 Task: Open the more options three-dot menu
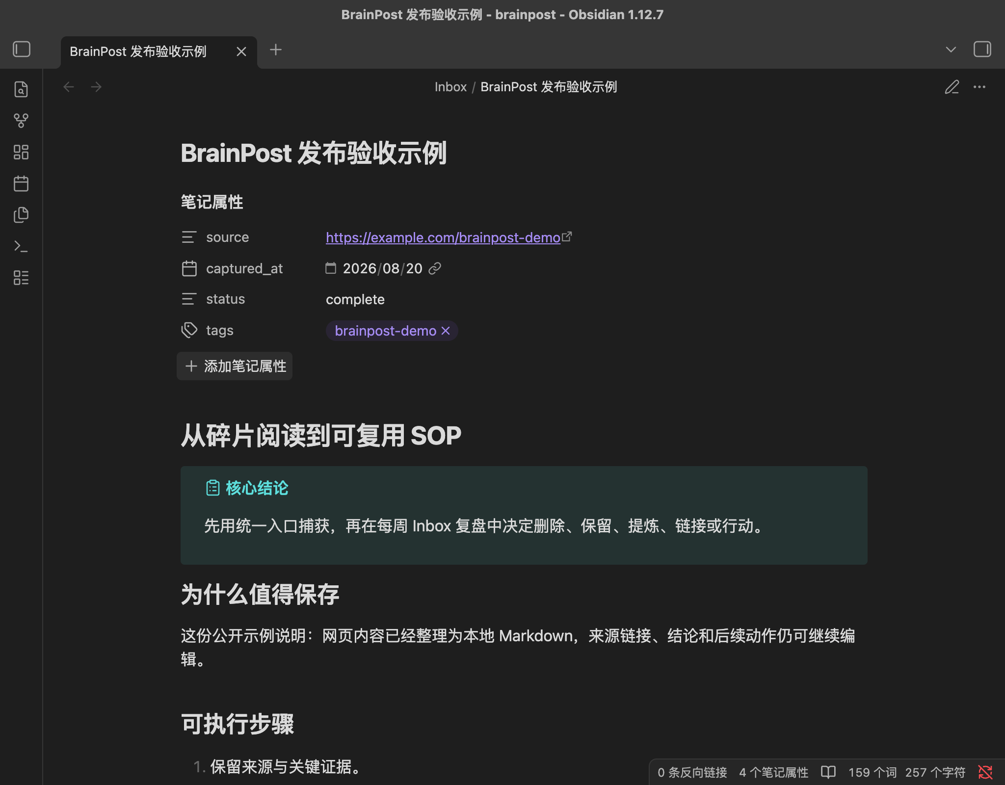pyautogui.click(x=979, y=87)
